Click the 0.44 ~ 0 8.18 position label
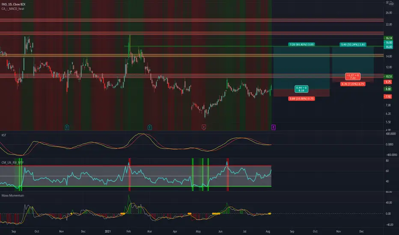The width and height of the screenshot is (399, 235). [x=301, y=89]
